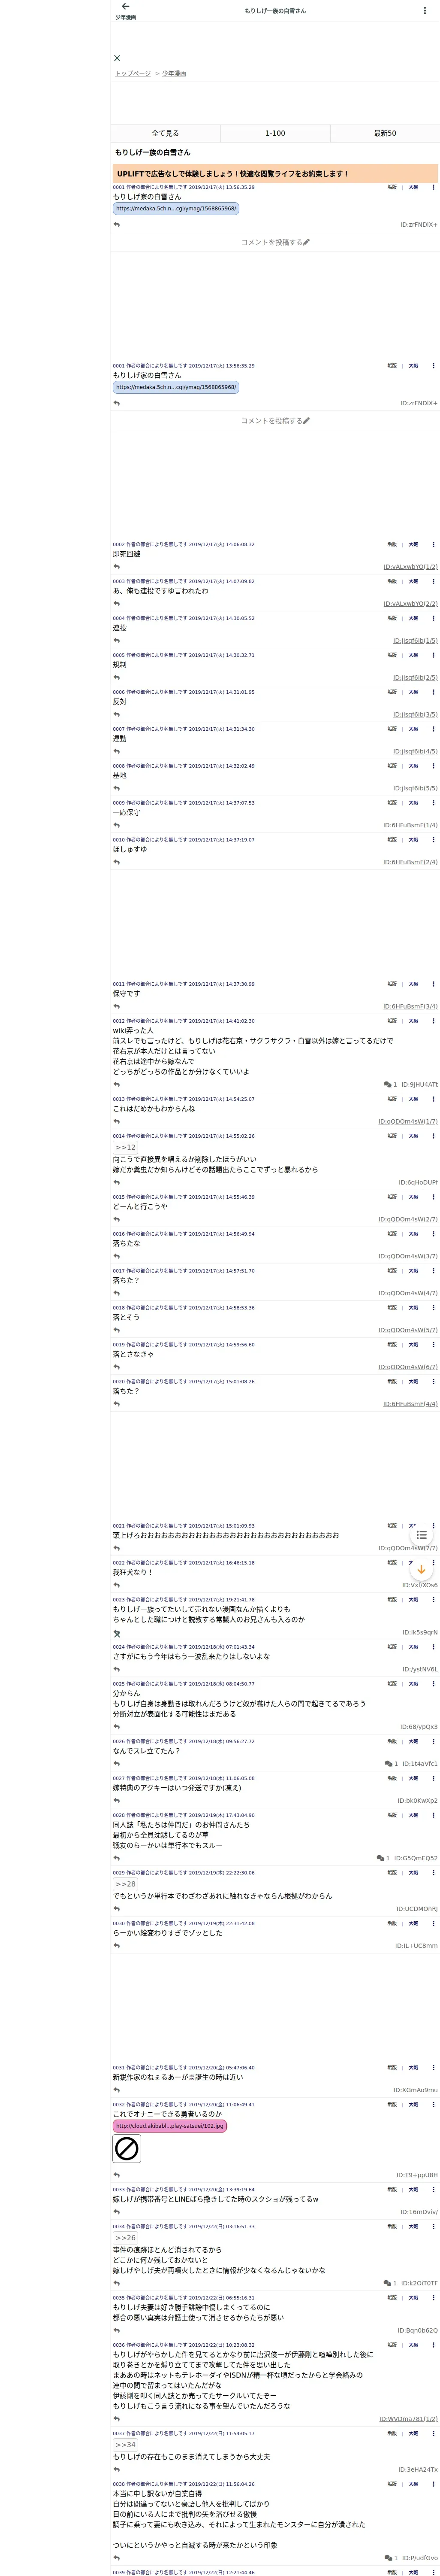Open the three-dot menu on post 0006
This screenshot has height=2576, width=440.
point(433,692)
